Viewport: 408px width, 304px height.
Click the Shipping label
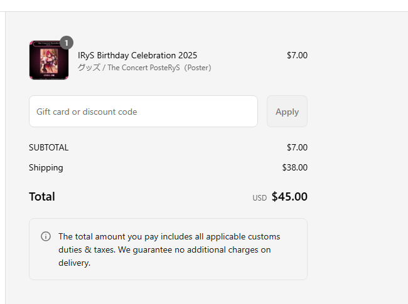click(x=46, y=167)
